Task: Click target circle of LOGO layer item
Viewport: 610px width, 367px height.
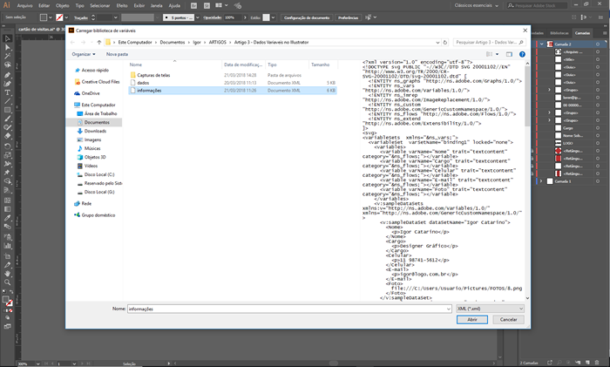Action: point(598,143)
